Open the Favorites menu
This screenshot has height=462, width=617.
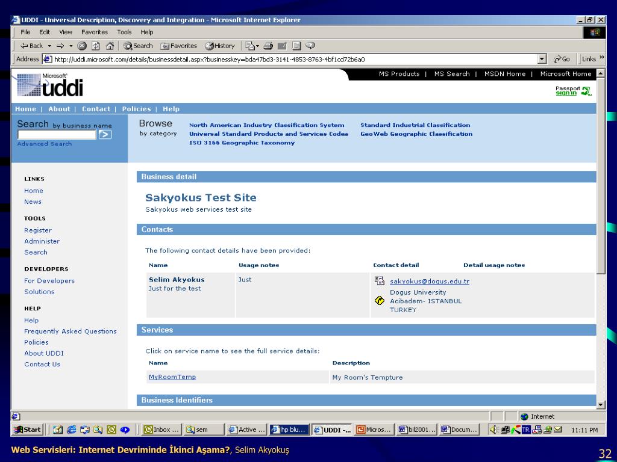click(x=95, y=32)
